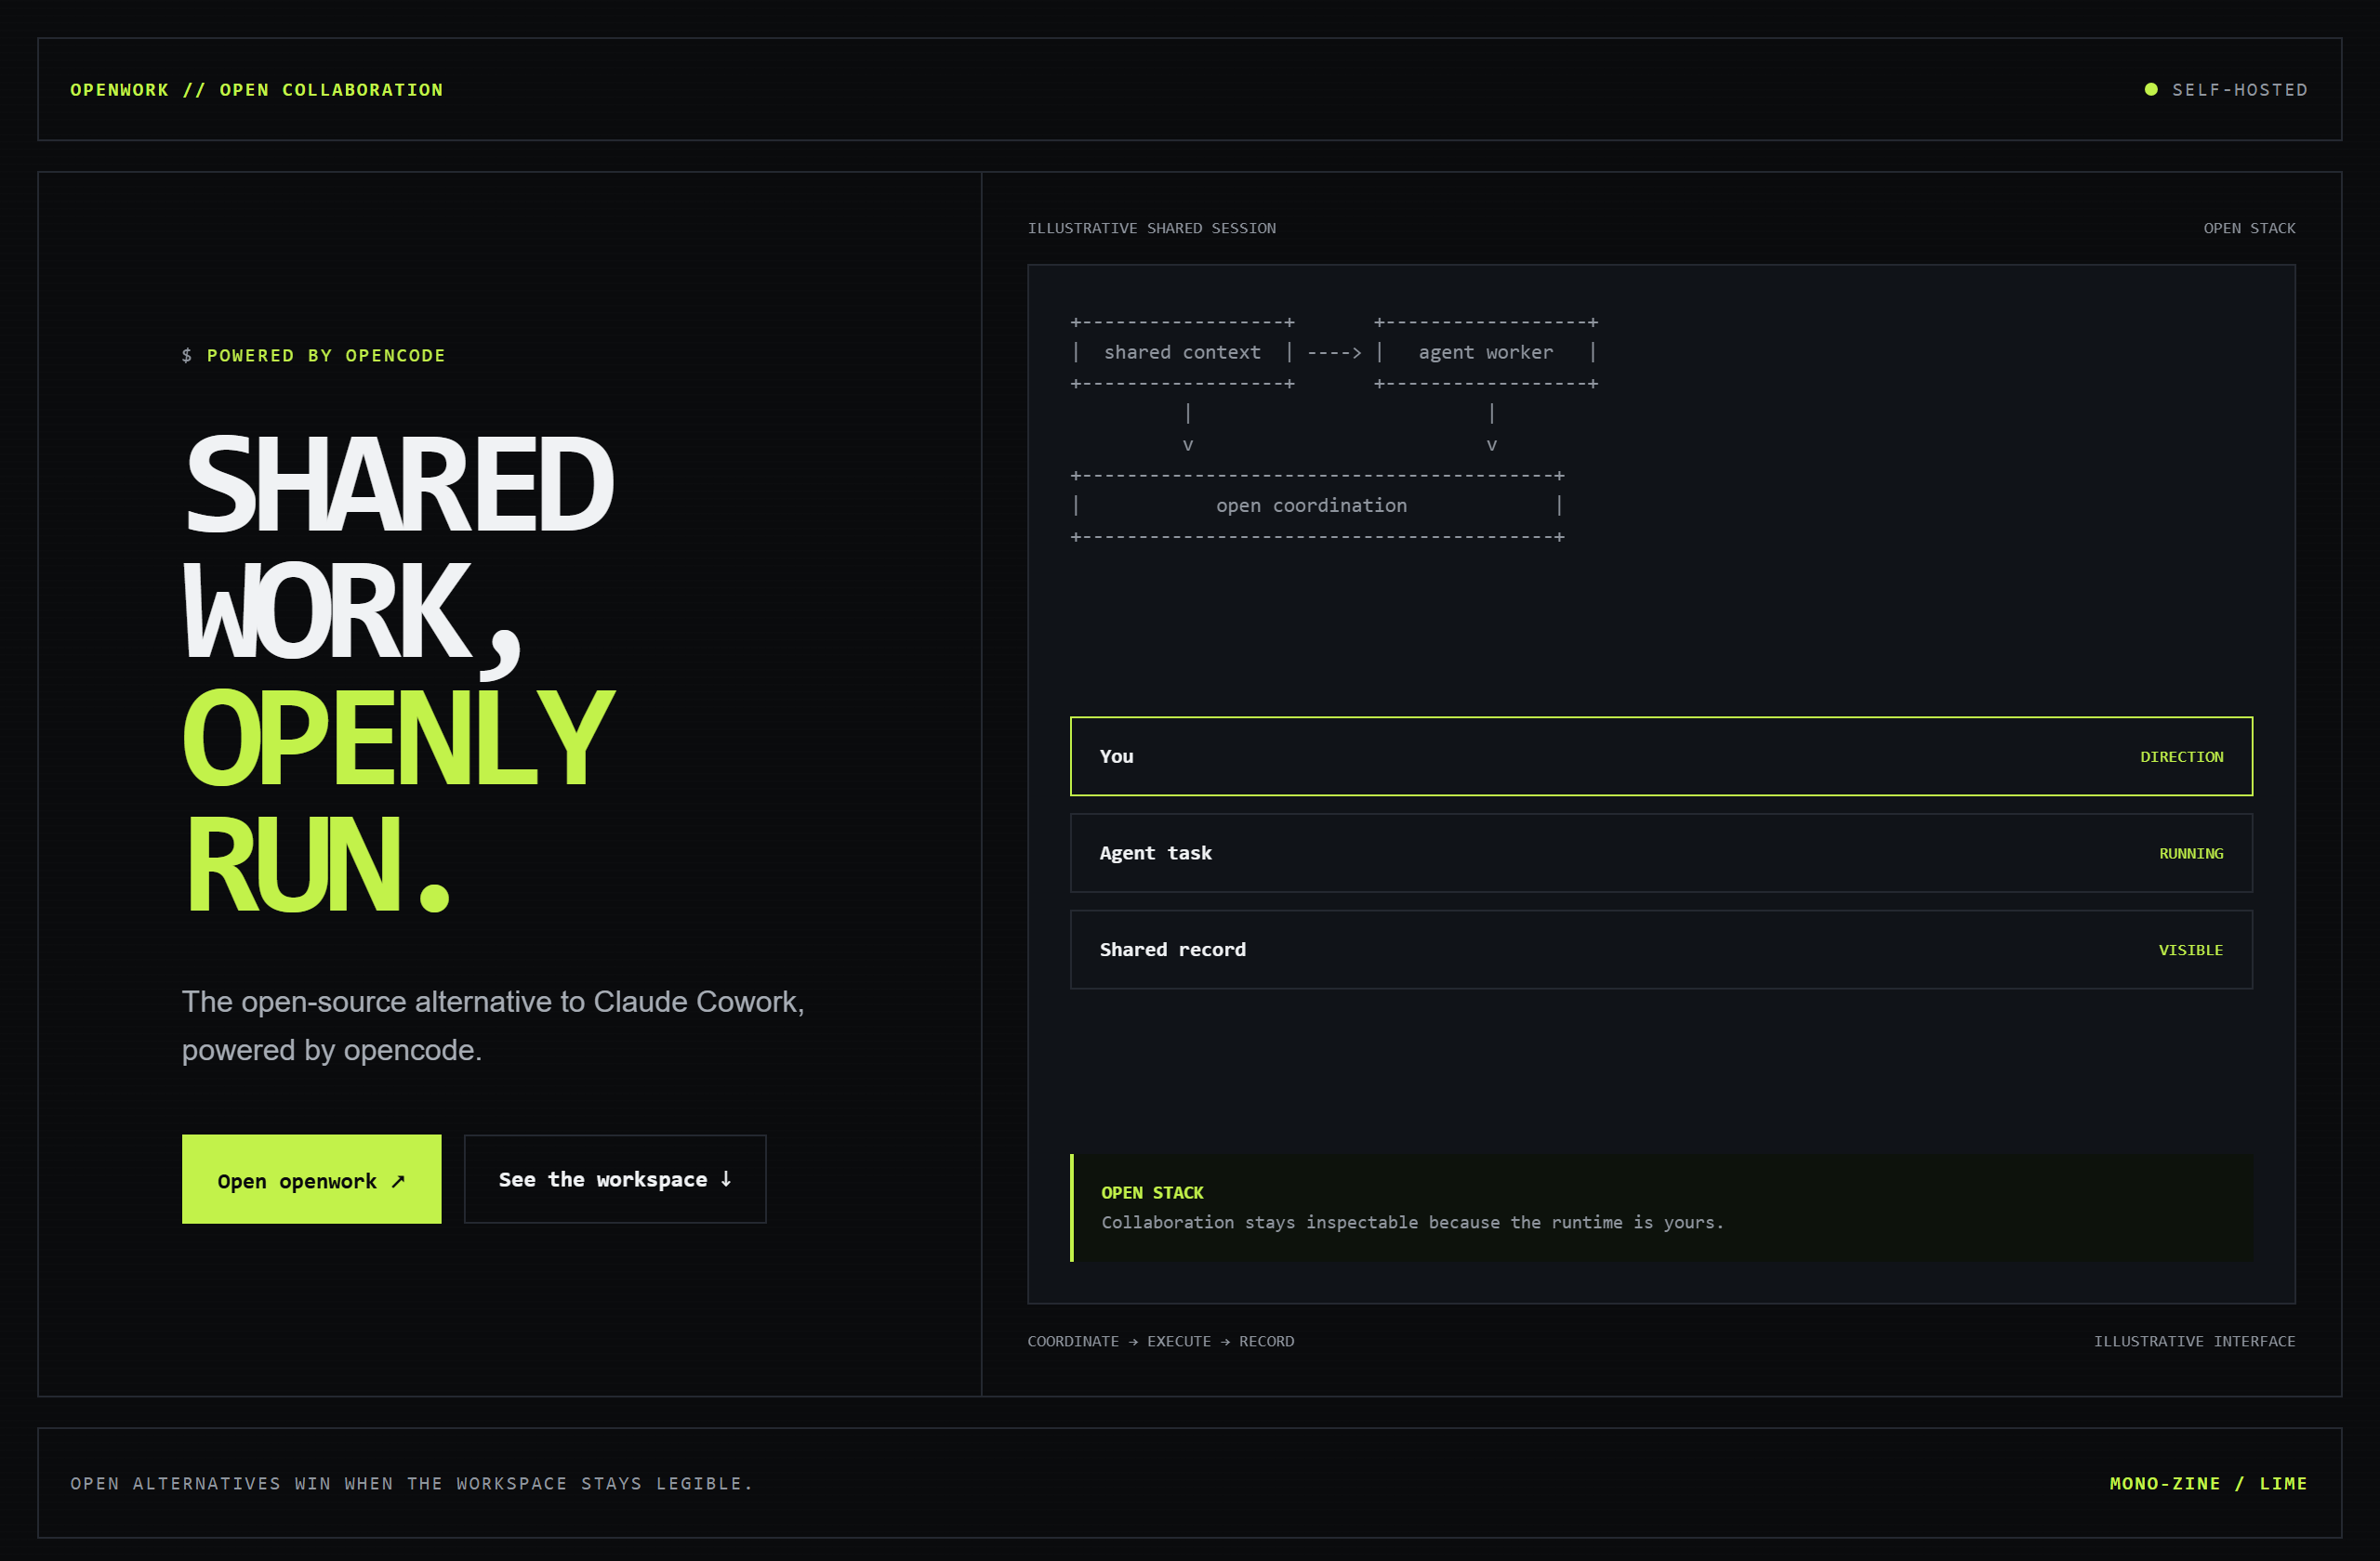Click the VISIBLE status tag
Screen dimensions: 2380x1561
point(2191,951)
